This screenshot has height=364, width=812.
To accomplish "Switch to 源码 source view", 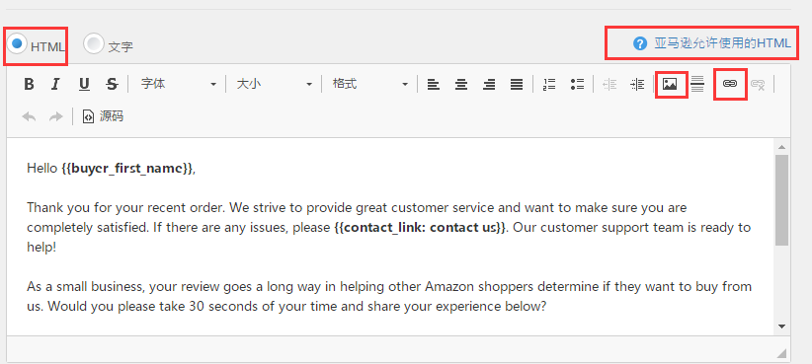I will tap(103, 116).
